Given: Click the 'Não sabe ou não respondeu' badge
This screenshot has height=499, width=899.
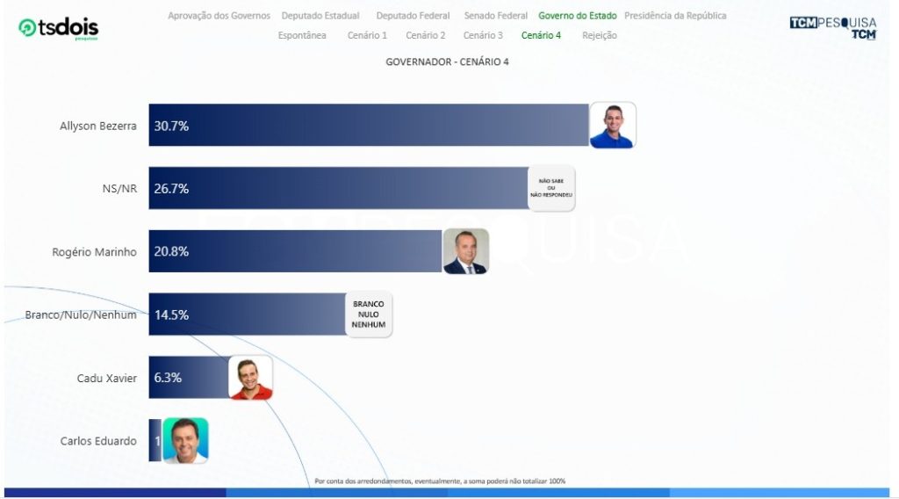Looking at the screenshot, I should [550, 188].
